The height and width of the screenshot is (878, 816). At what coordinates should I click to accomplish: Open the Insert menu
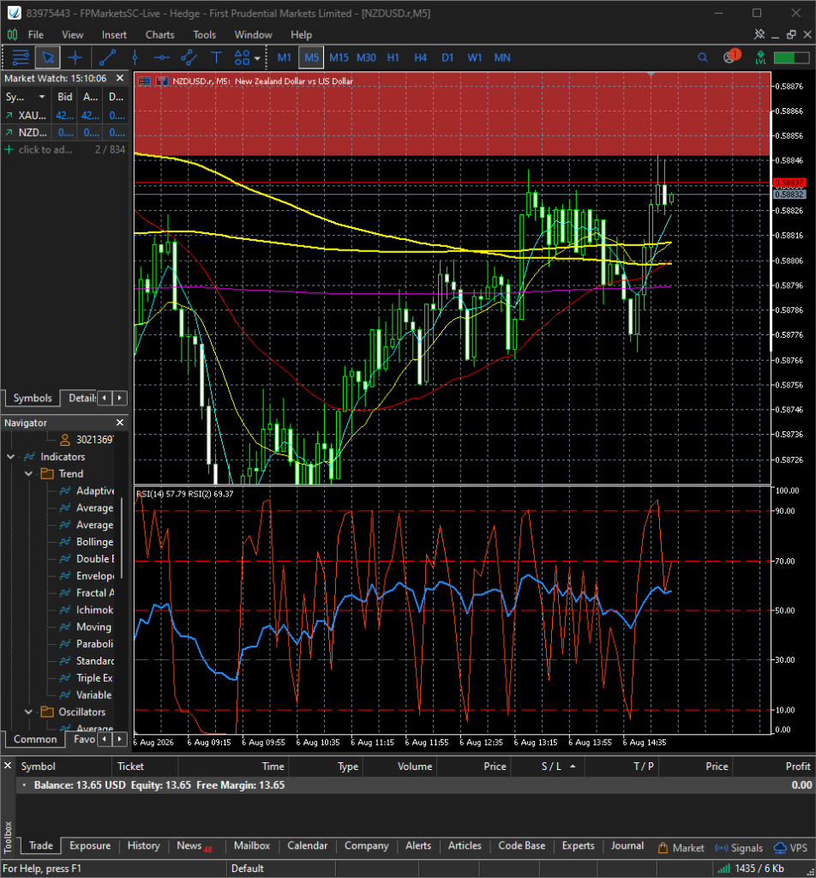coord(114,34)
